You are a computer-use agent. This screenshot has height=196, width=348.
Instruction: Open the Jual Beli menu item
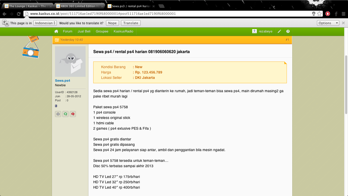tap(84, 31)
